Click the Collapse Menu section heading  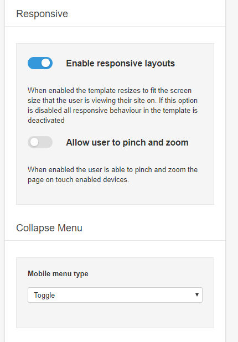pos(49,228)
